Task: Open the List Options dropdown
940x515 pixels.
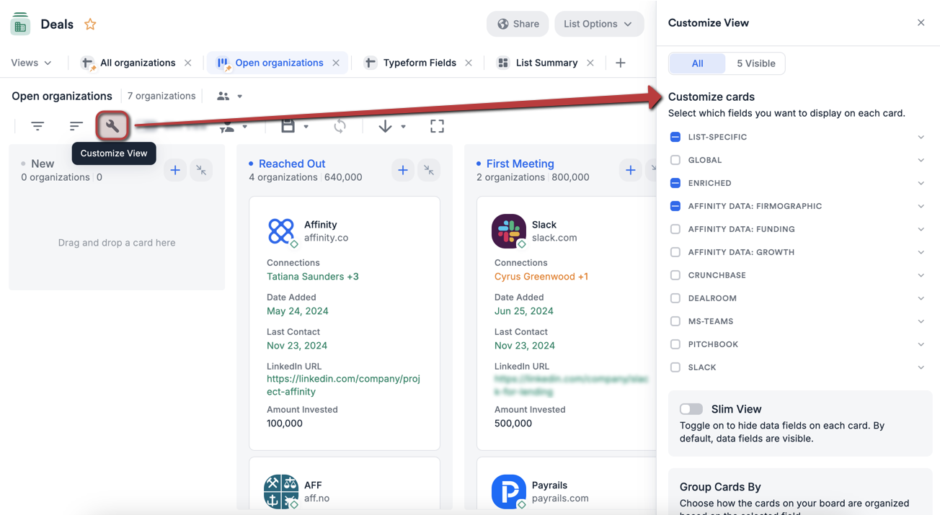Action: [x=599, y=24]
